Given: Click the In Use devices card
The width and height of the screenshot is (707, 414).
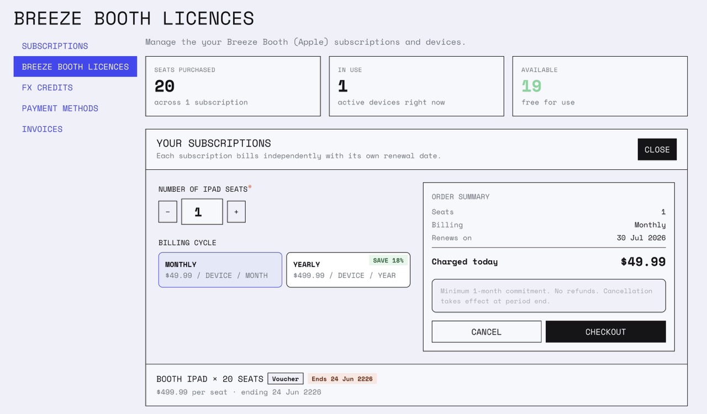Looking at the screenshot, I should [416, 86].
